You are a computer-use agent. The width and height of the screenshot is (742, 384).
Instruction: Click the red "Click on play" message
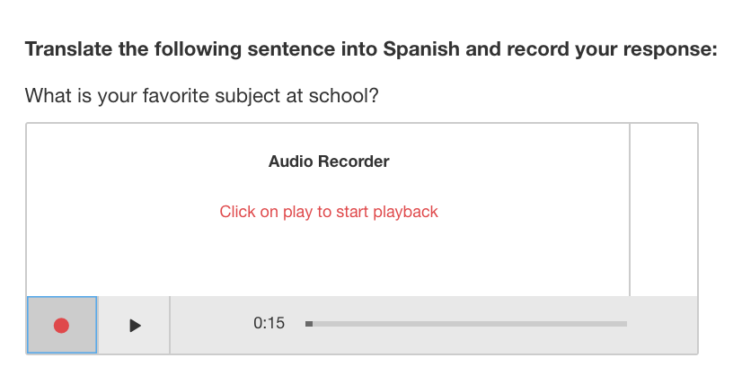[x=329, y=212]
